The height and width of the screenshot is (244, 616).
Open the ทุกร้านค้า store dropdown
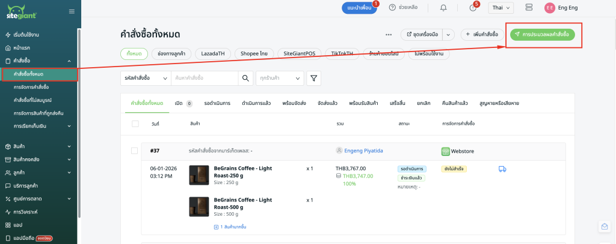pyautogui.click(x=279, y=78)
